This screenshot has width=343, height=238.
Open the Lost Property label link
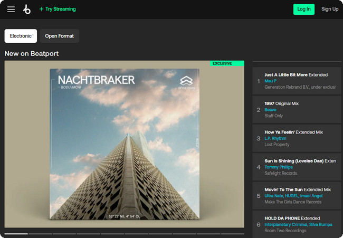tap(277, 145)
